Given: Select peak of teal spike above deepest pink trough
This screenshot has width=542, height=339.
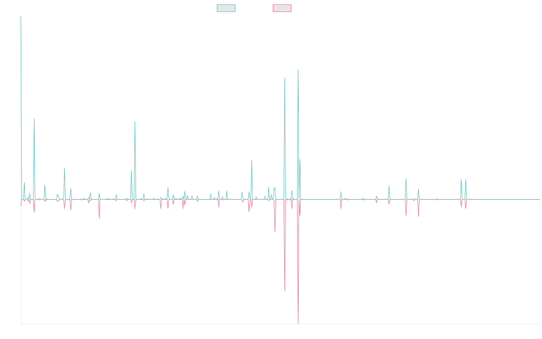Looking at the screenshot, I should [298, 70].
